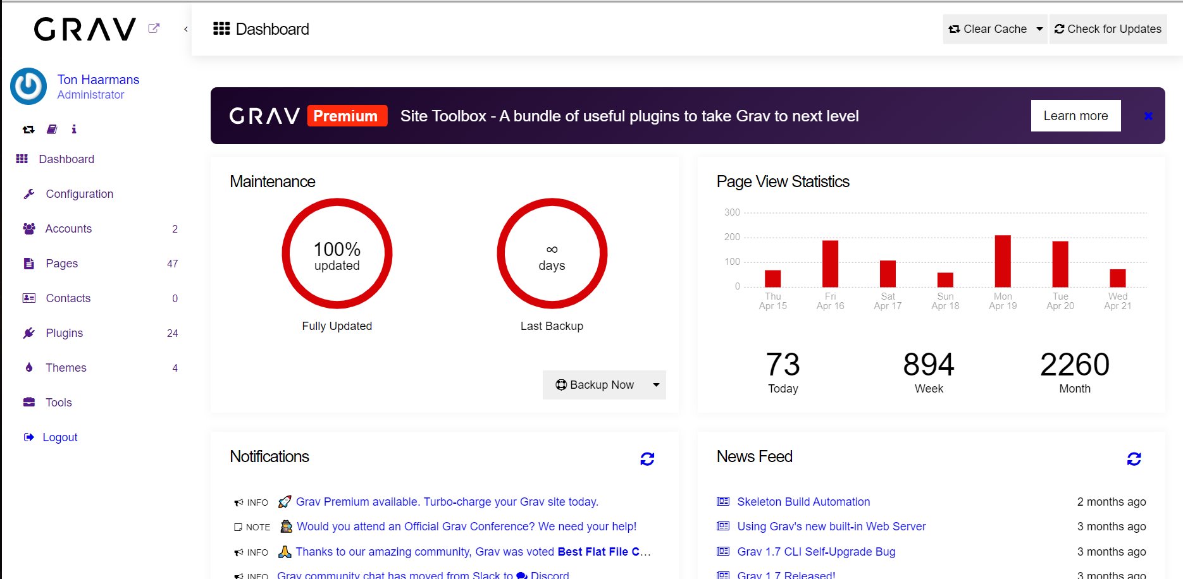This screenshot has height=579, width=1183.
Task: Click the Accounts users icon
Action: tap(29, 229)
